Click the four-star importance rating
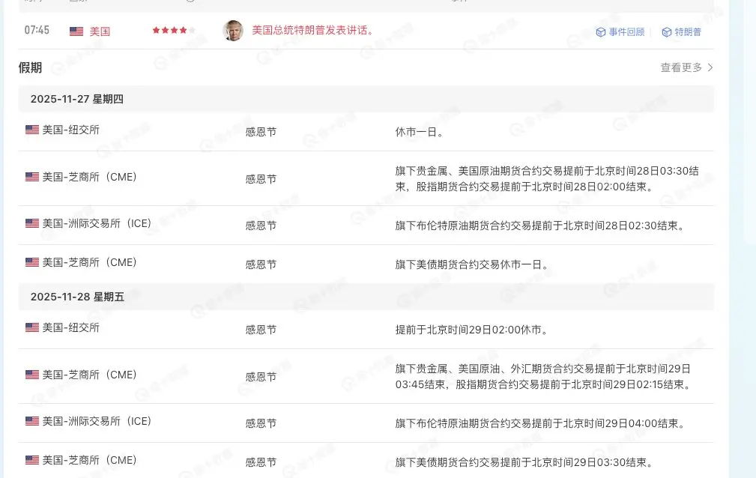 [174, 31]
